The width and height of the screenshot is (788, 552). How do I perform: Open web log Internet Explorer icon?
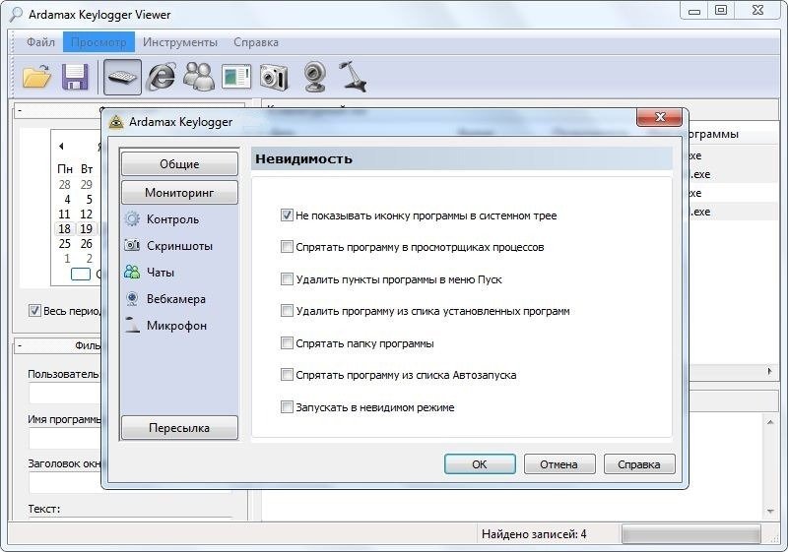tap(161, 77)
